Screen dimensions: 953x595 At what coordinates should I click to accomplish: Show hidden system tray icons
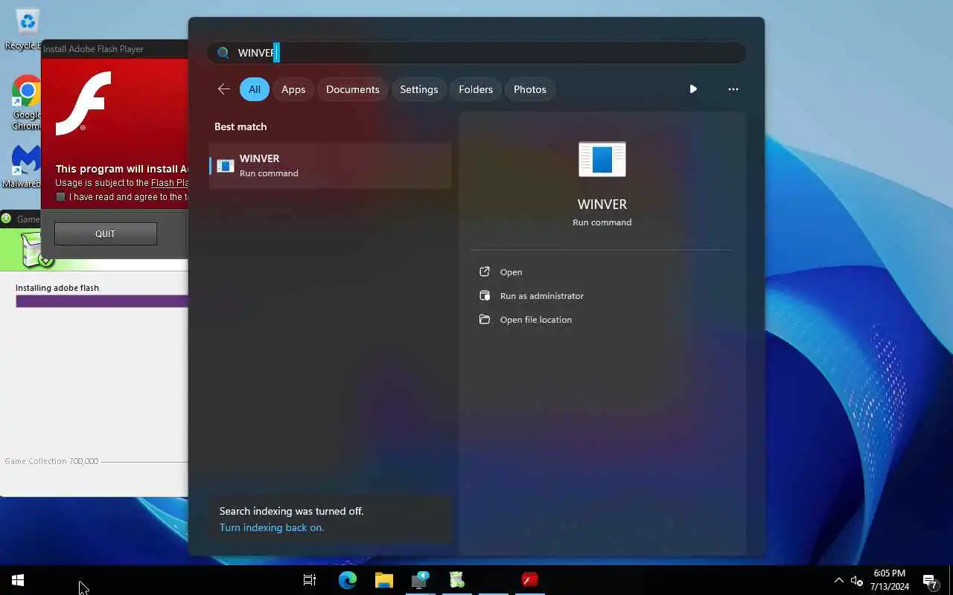839,580
